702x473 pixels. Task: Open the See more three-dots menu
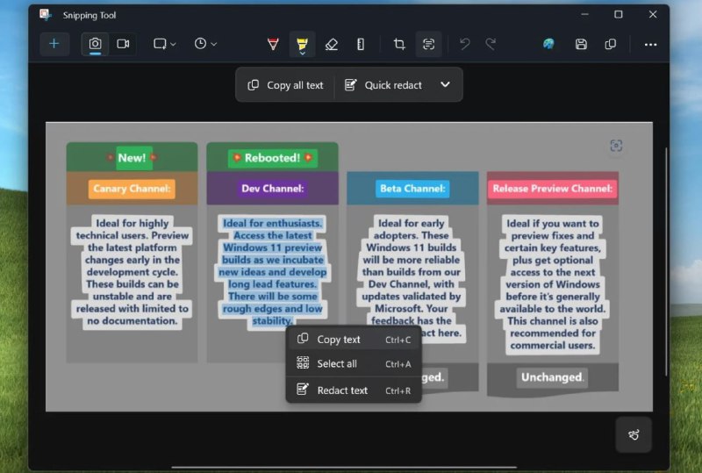(x=650, y=44)
